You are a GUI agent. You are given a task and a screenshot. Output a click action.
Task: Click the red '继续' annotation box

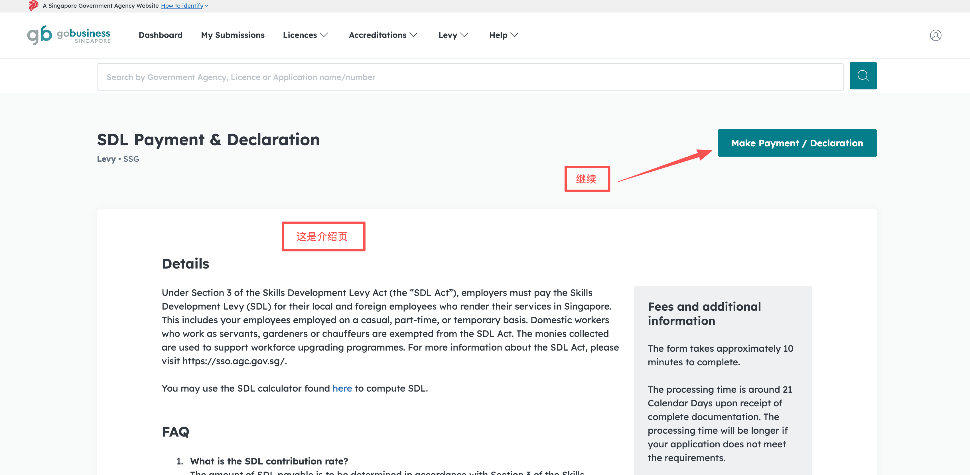pyautogui.click(x=587, y=179)
